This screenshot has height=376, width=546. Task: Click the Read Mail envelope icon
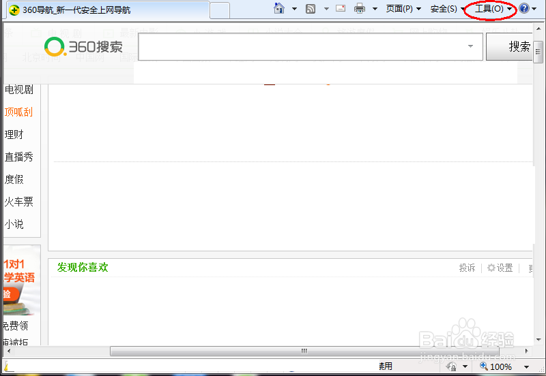point(341,8)
